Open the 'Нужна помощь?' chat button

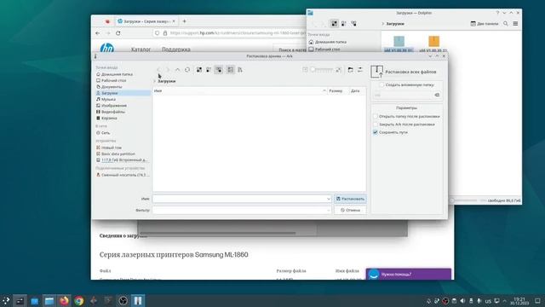(x=409, y=275)
